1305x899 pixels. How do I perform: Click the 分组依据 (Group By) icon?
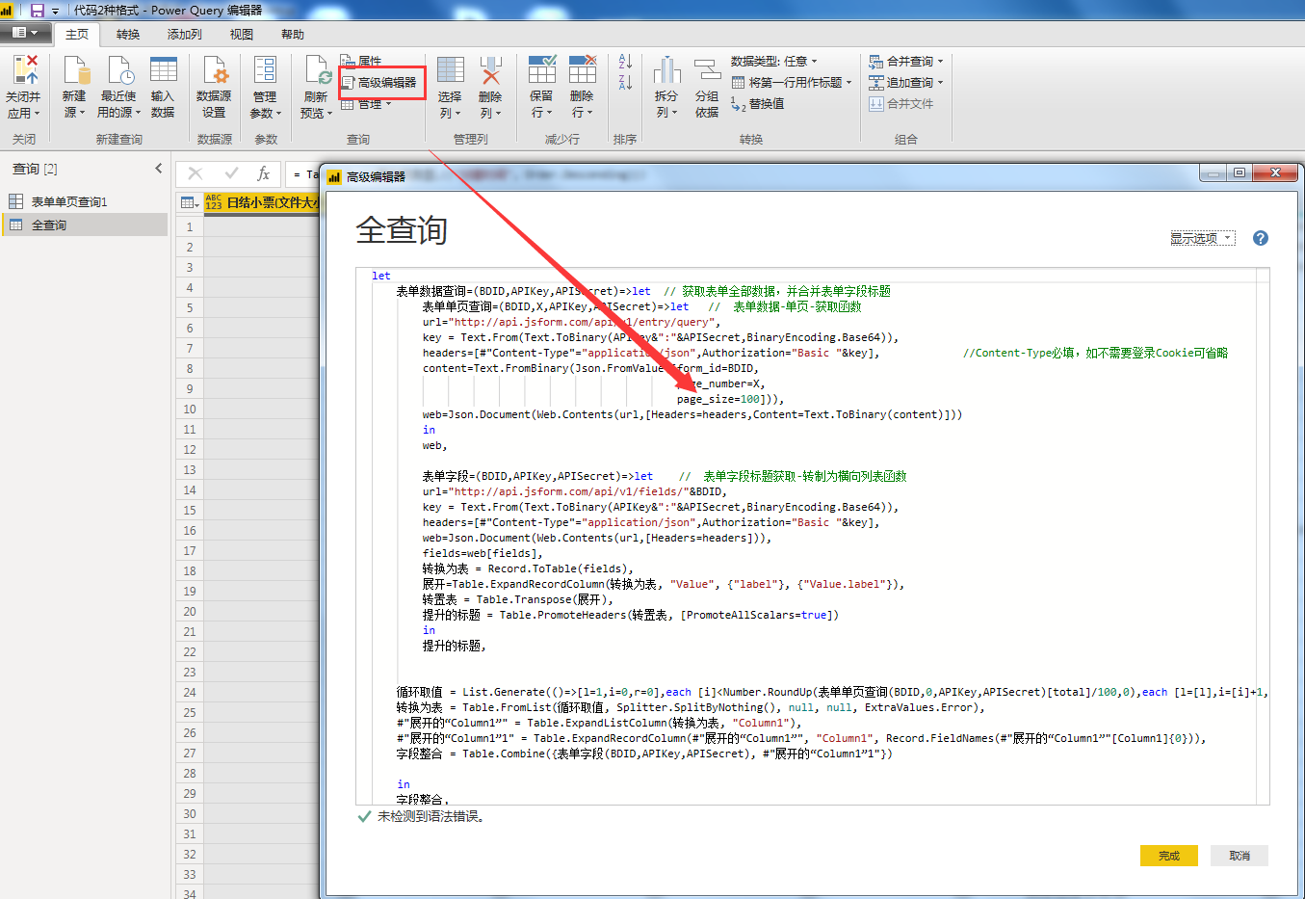pyautogui.click(x=707, y=72)
